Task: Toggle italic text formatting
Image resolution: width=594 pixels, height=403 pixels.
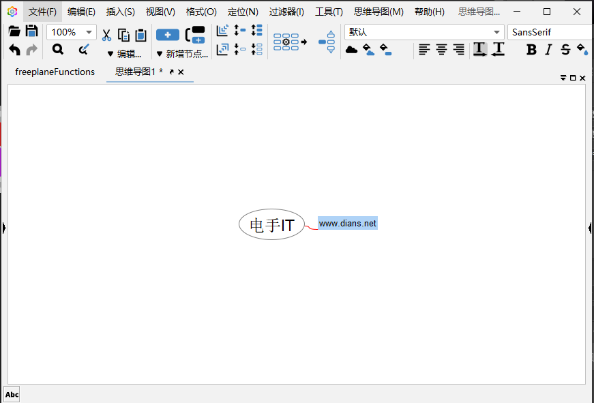Action: (x=548, y=49)
